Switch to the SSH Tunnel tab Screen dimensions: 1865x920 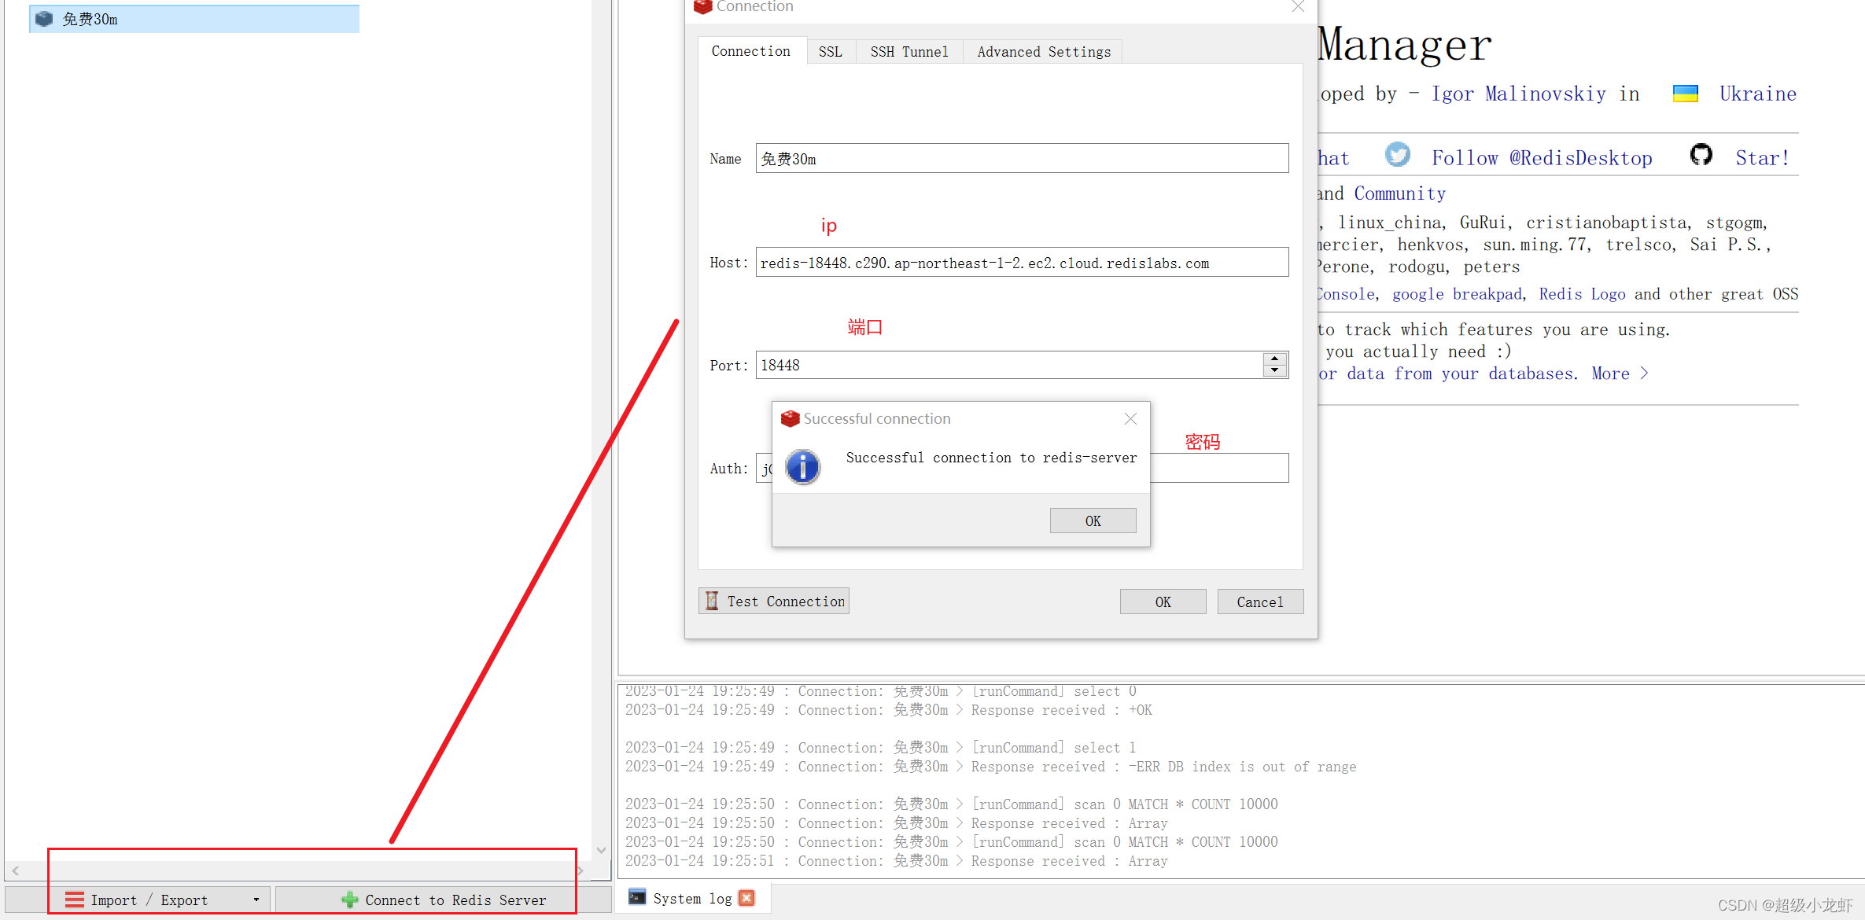point(909,51)
